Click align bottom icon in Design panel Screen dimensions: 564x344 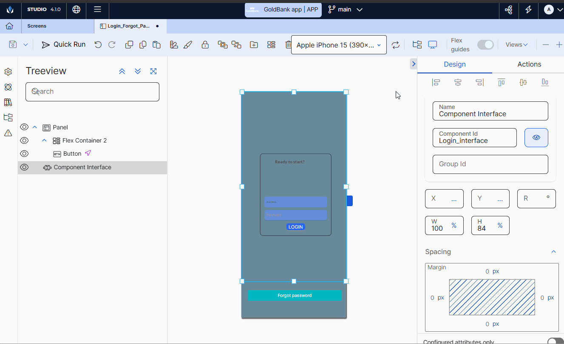(x=545, y=82)
